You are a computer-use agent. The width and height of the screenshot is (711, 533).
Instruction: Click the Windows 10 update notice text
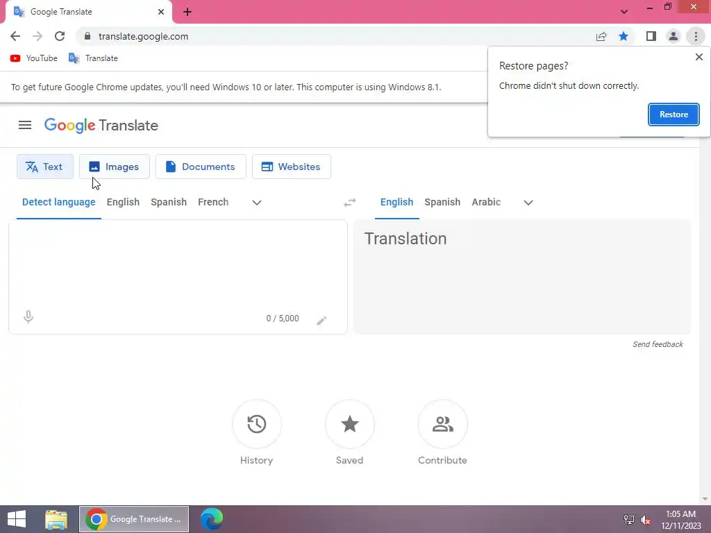pos(226,87)
